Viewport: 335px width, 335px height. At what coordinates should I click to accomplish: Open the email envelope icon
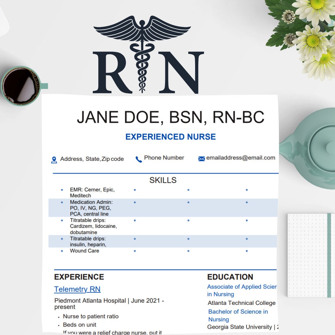[201, 158]
